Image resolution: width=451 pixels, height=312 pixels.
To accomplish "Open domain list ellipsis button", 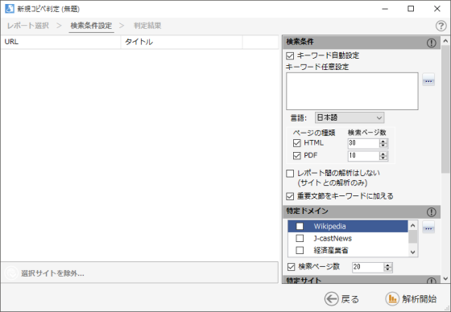I will pyautogui.click(x=428, y=227).
